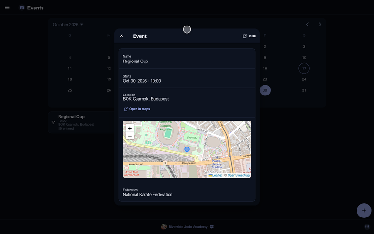Screen dimensions: 374x234
Task: Go to the previous month
Action: 307,25
